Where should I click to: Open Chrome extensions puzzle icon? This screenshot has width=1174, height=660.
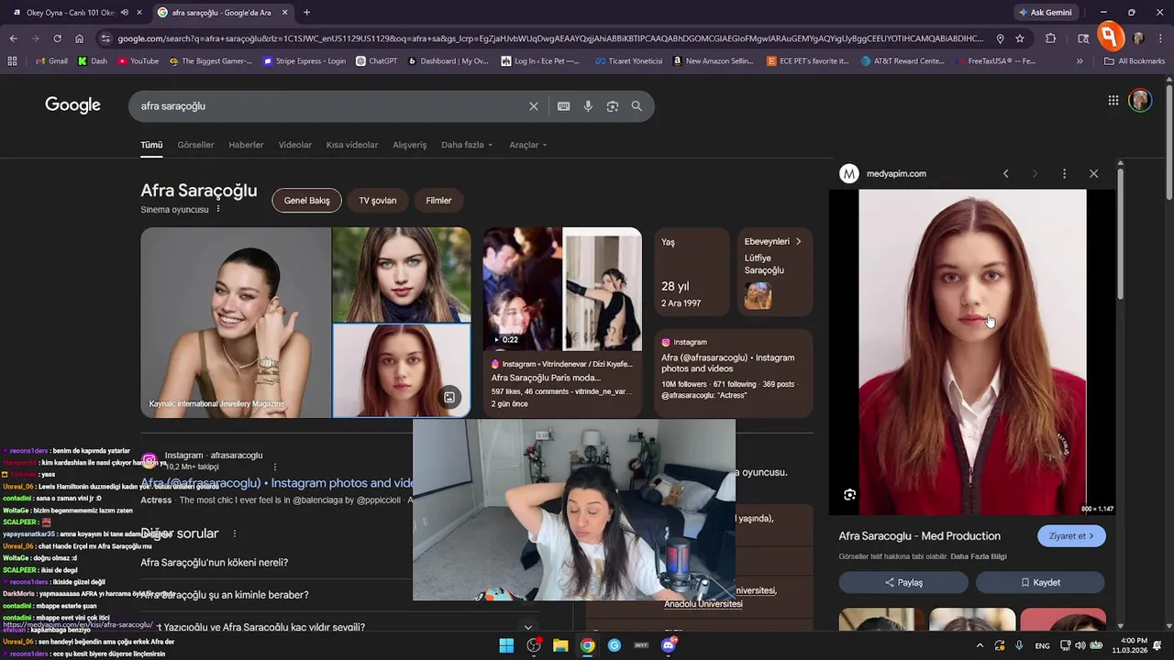click(1051, 38)
